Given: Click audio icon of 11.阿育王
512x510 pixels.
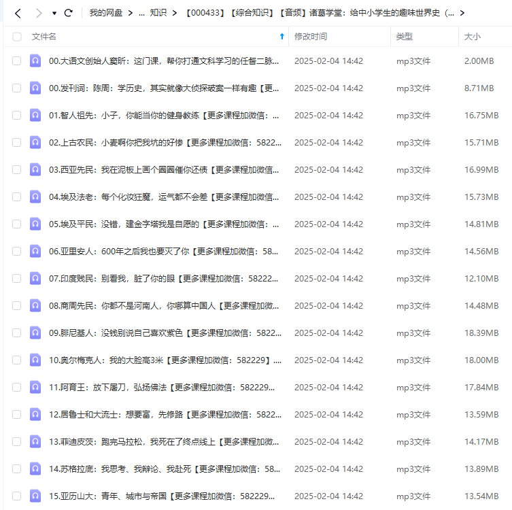Looking at the screenshot, I should click(35, 387).
